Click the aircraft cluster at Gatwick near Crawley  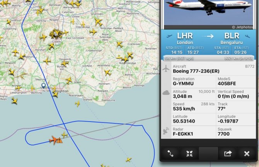coord(56,34)
